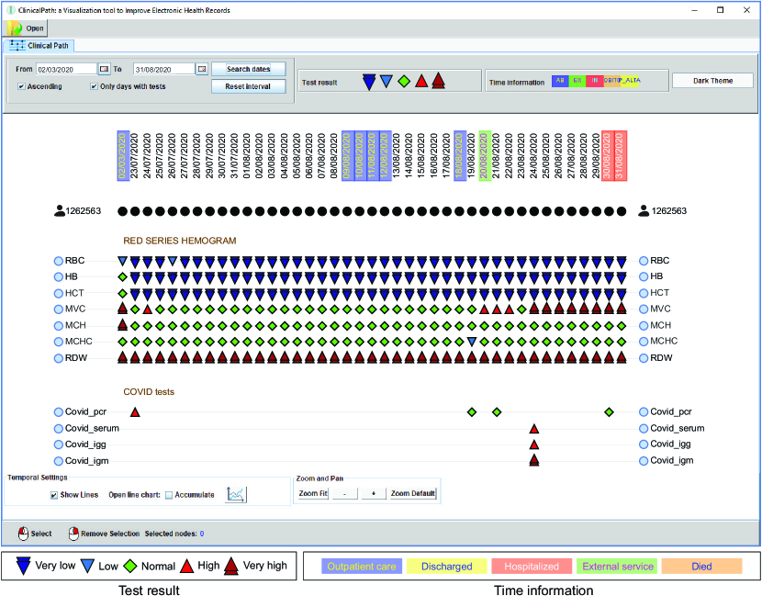Click the Remove Selection mouse tool
The width and height of the screenshot is (762, 596).
(73, 534)
